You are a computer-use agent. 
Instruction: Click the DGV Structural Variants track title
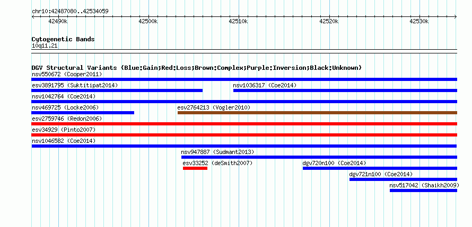197,68
